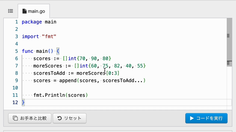Click line number 5 in gutter
This screenshot has width=236, height=132.
[17, 51]
